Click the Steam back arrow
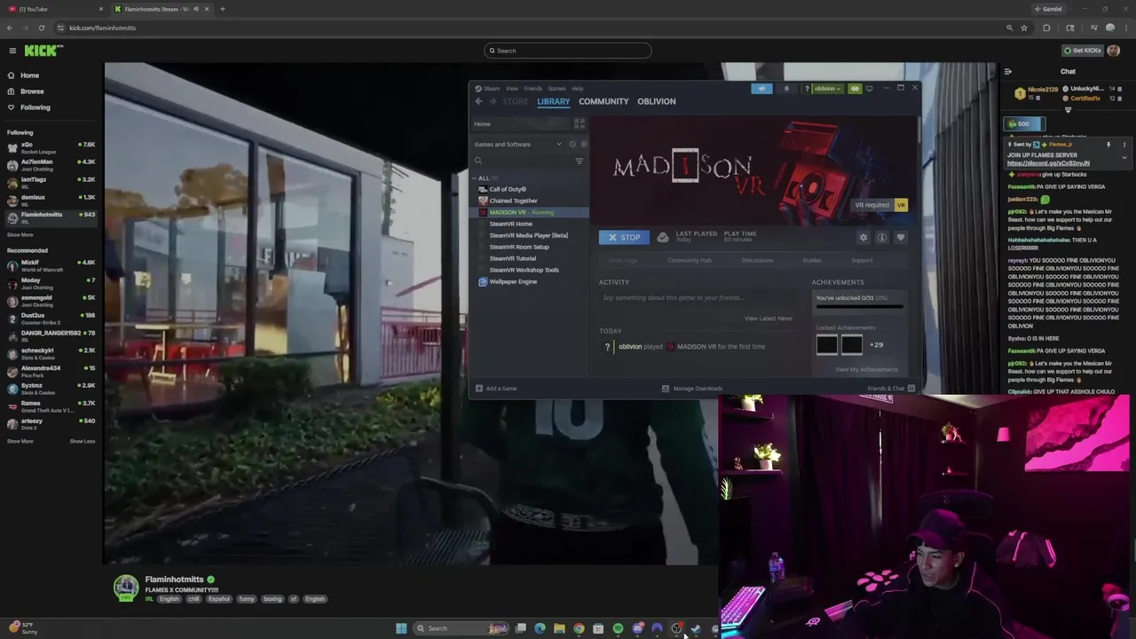This screenshot has height=639, width=1136. click(x=479, y=101)
